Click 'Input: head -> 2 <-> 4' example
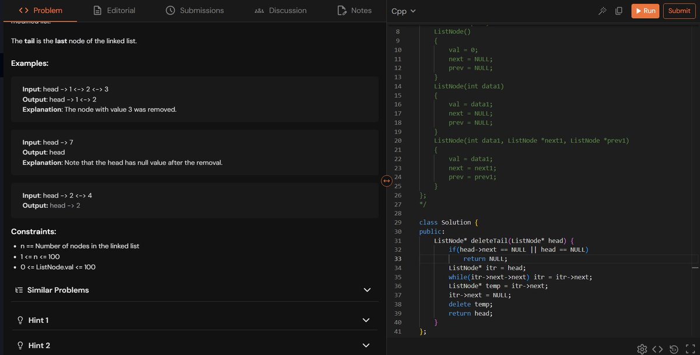Viewport: 700px width, 355px height. click(x=57, y=195)
